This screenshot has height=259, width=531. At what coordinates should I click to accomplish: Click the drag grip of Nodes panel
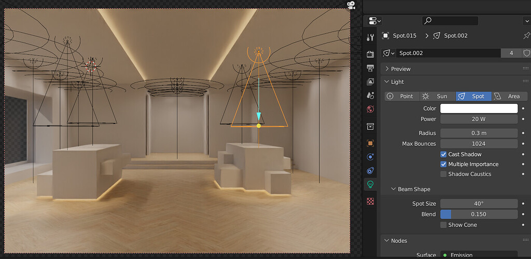(x=526, y=241)
